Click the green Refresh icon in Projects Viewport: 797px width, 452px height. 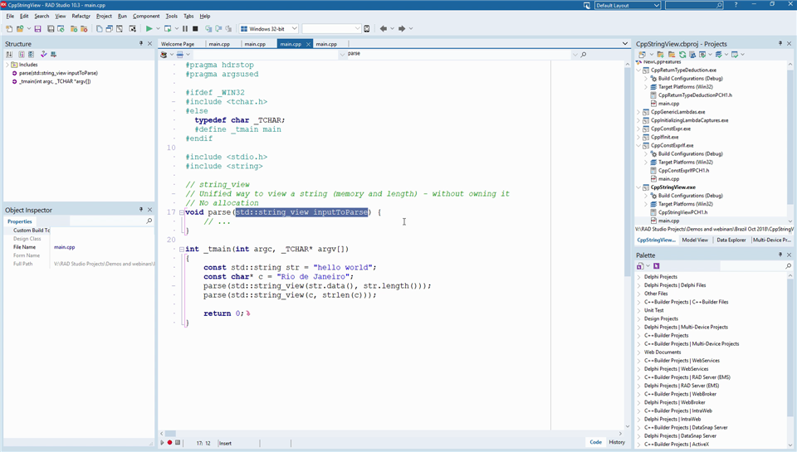coord(682,55)
